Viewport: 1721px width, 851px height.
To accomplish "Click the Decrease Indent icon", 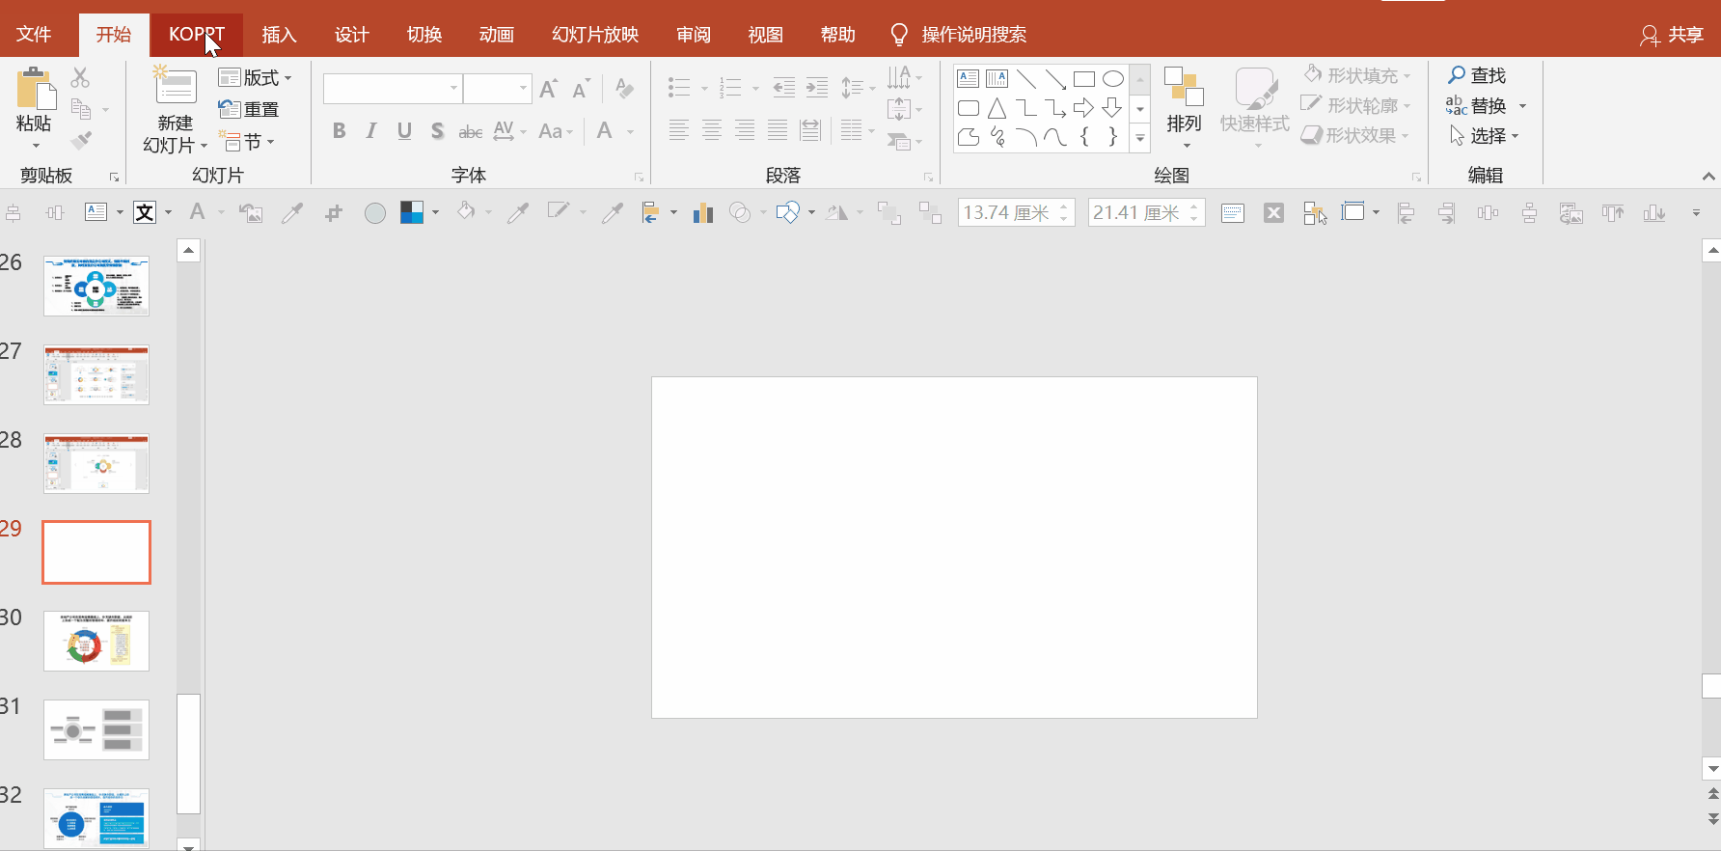I will [x=784, y=88].
